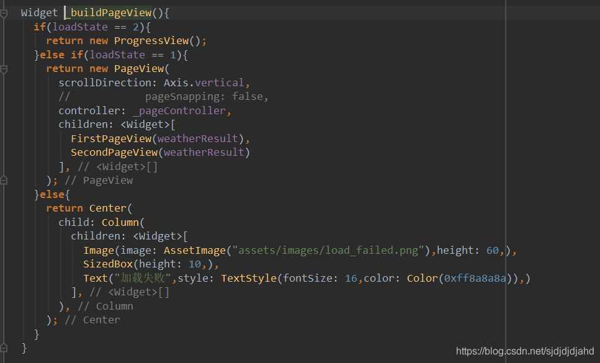Click weatherResult inside SecondPageView parentheses
This screenshot has width=600, height=363.
[x=204, y=153]
